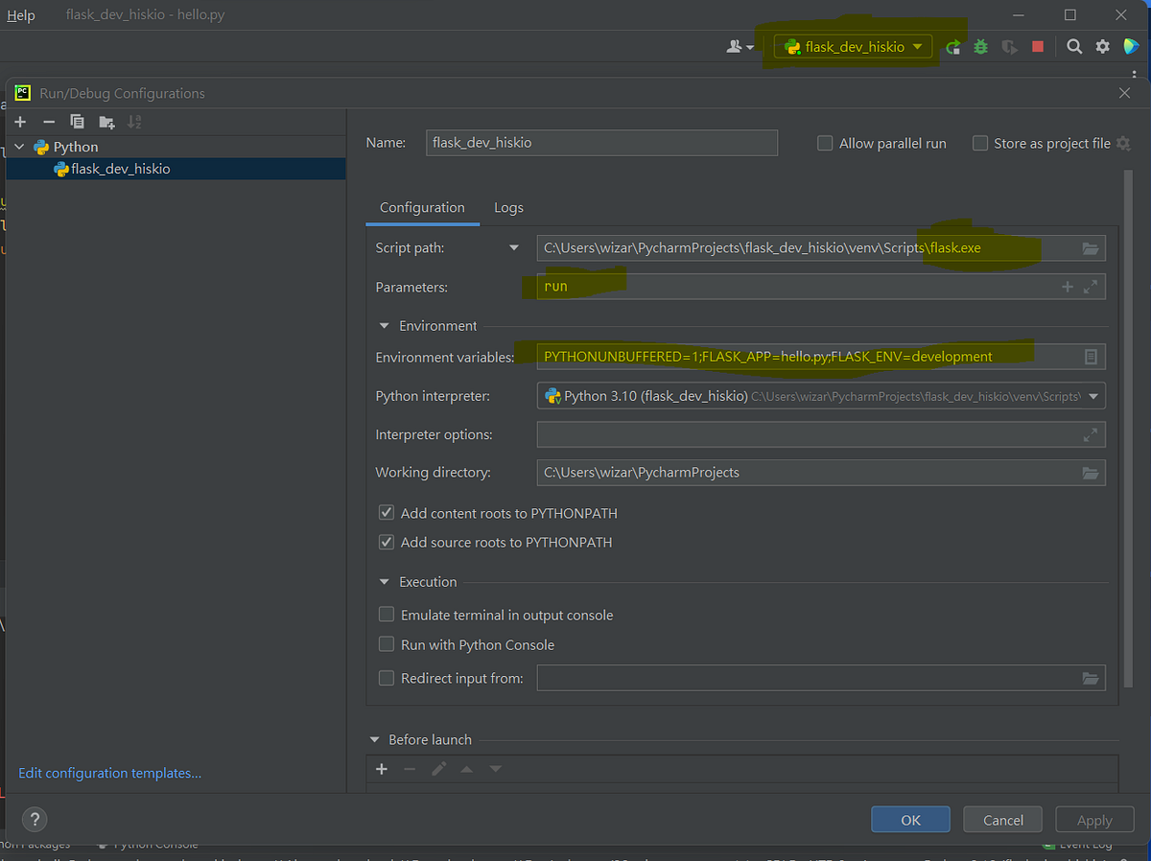Copy configuration using the duplicate icon
Image resolution: width=1151 pixels, height=861 pixels.
point(78,122)
